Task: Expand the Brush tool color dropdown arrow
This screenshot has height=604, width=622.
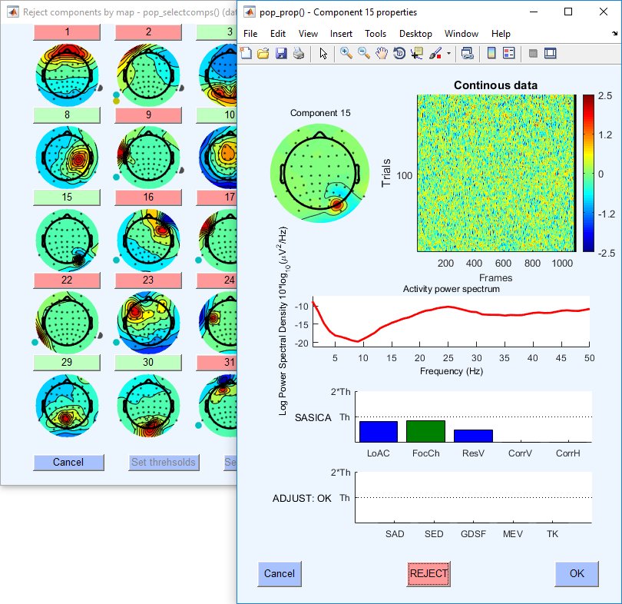Action: tap(447, 54)
